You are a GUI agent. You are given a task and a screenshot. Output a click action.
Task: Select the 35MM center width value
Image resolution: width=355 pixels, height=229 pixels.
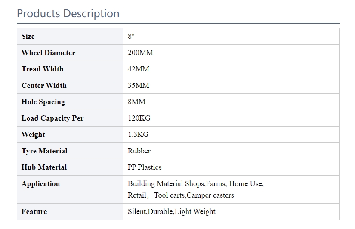[x=139, y=86]
